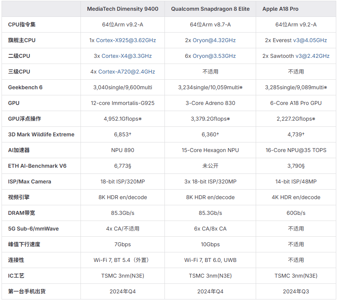Select the 3,040single/9,600multi cell
Screen dimensions: 337x301
[123, 87]
